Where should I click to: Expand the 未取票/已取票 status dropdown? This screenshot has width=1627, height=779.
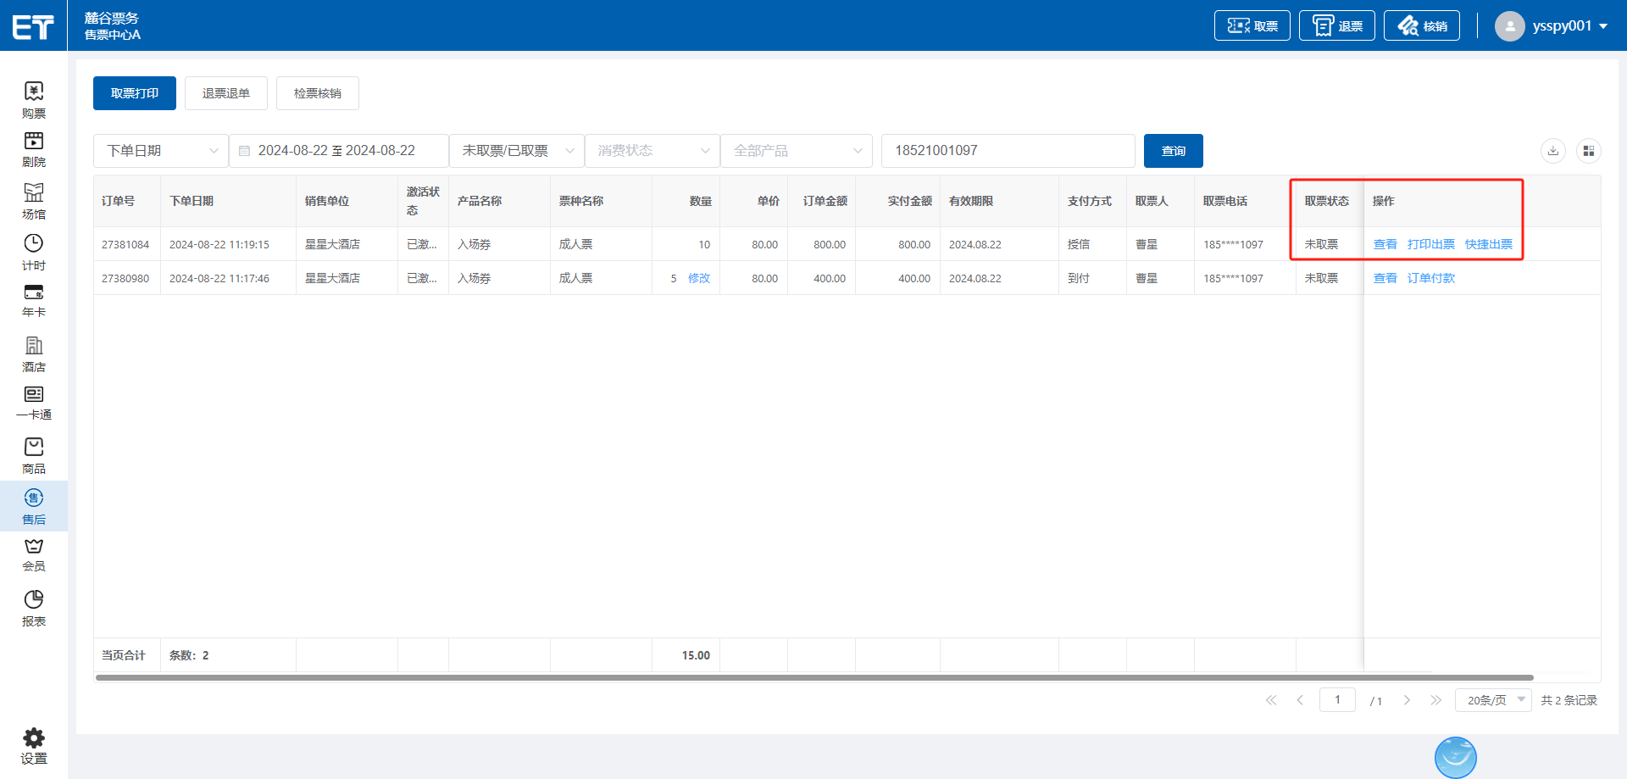click(x=516, y=151)
